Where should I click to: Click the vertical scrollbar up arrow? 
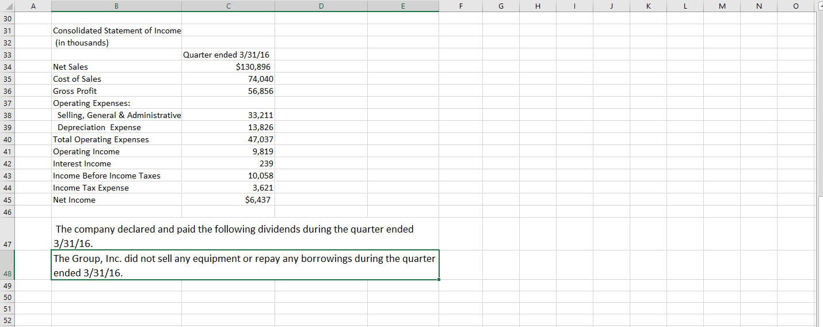820,6
